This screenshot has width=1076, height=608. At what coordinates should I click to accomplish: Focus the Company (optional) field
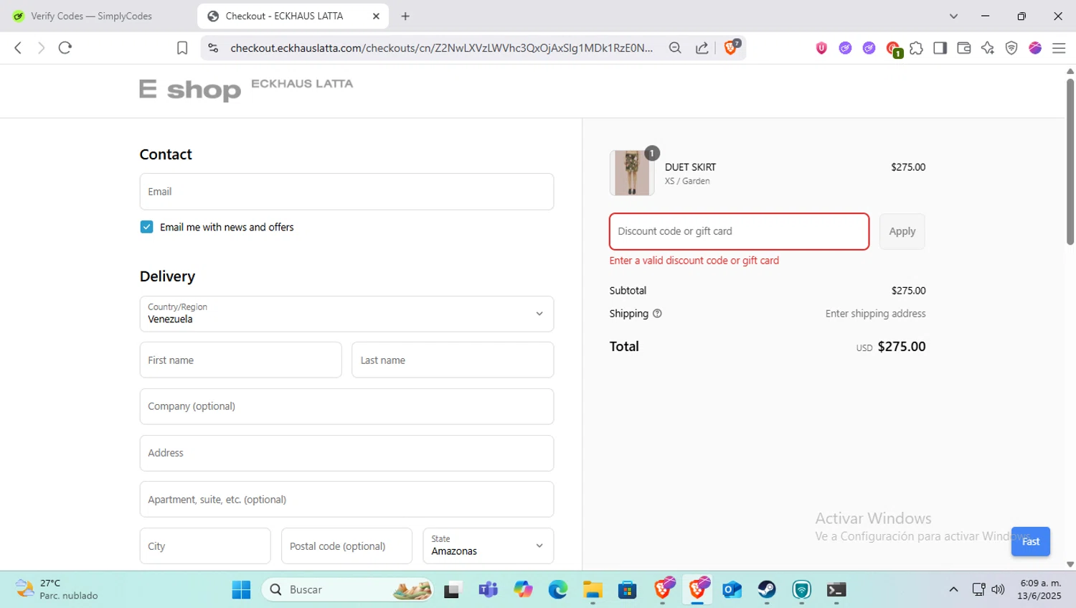pyautogui.click(x=346, y=406)
